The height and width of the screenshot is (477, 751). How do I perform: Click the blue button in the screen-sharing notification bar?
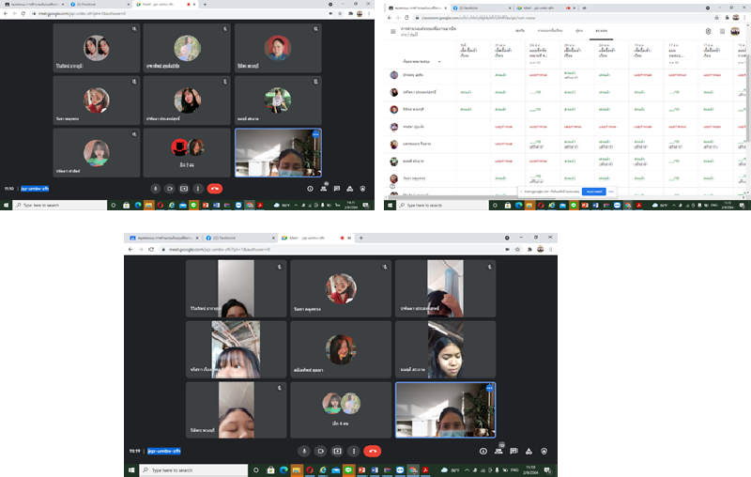[593, 191]
